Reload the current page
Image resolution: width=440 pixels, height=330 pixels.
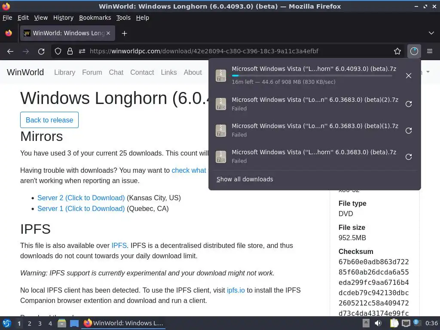pyautogui.click(x=41, y=51)
